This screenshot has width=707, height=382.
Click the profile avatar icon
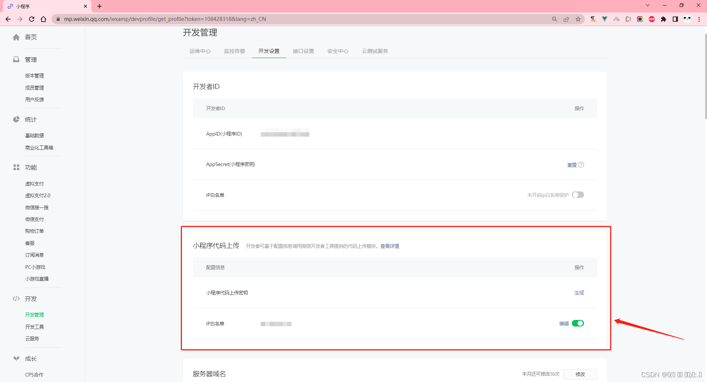click(687, 19)
